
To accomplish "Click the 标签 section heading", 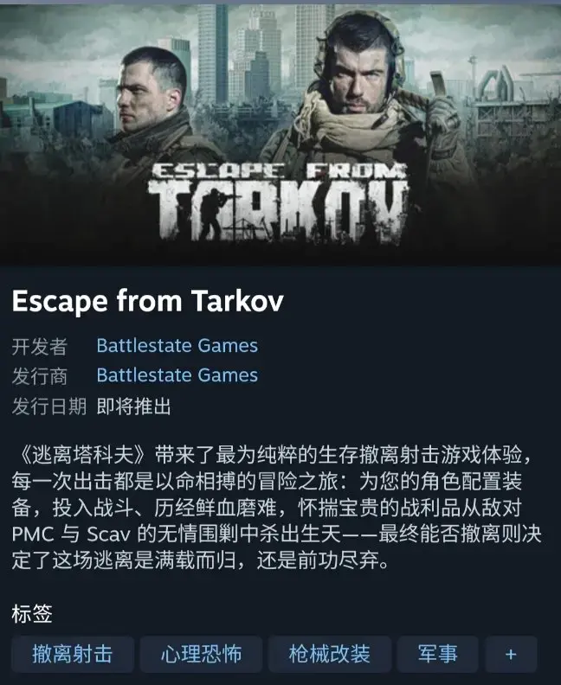I will point(32,613).
